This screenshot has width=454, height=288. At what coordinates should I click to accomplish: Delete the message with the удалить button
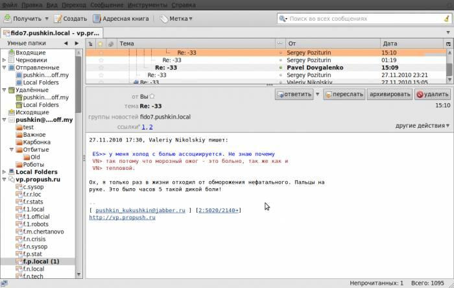[x=433, y=94]
